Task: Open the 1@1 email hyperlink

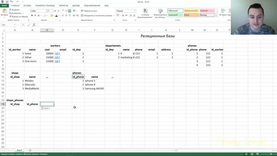Action: 57,53
